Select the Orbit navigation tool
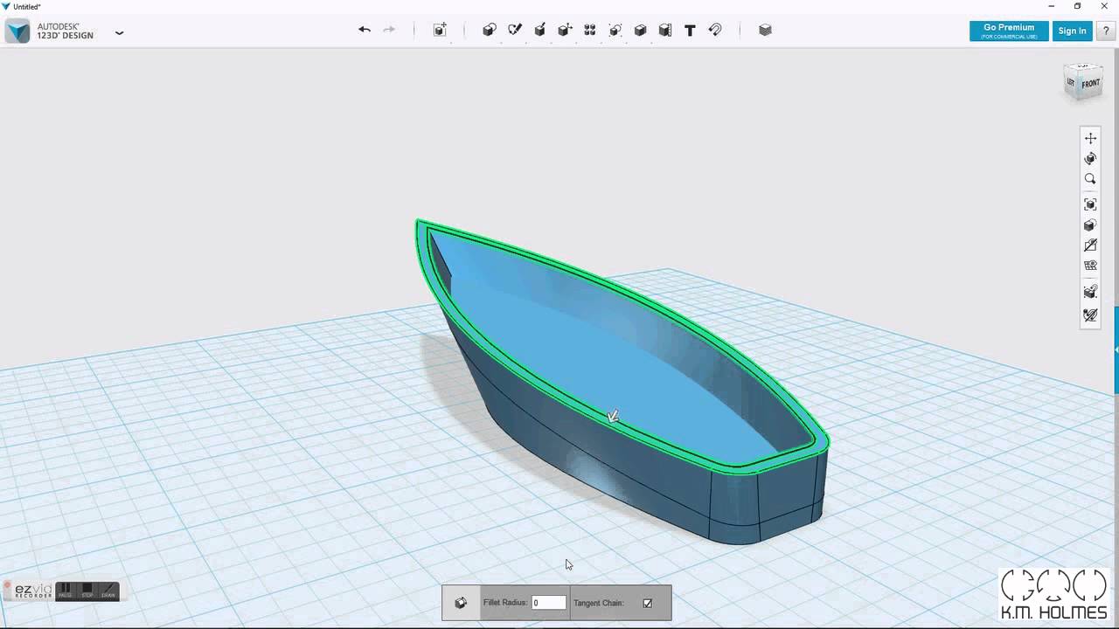Screen dimensions: 1119x629 click(1090, 158)
